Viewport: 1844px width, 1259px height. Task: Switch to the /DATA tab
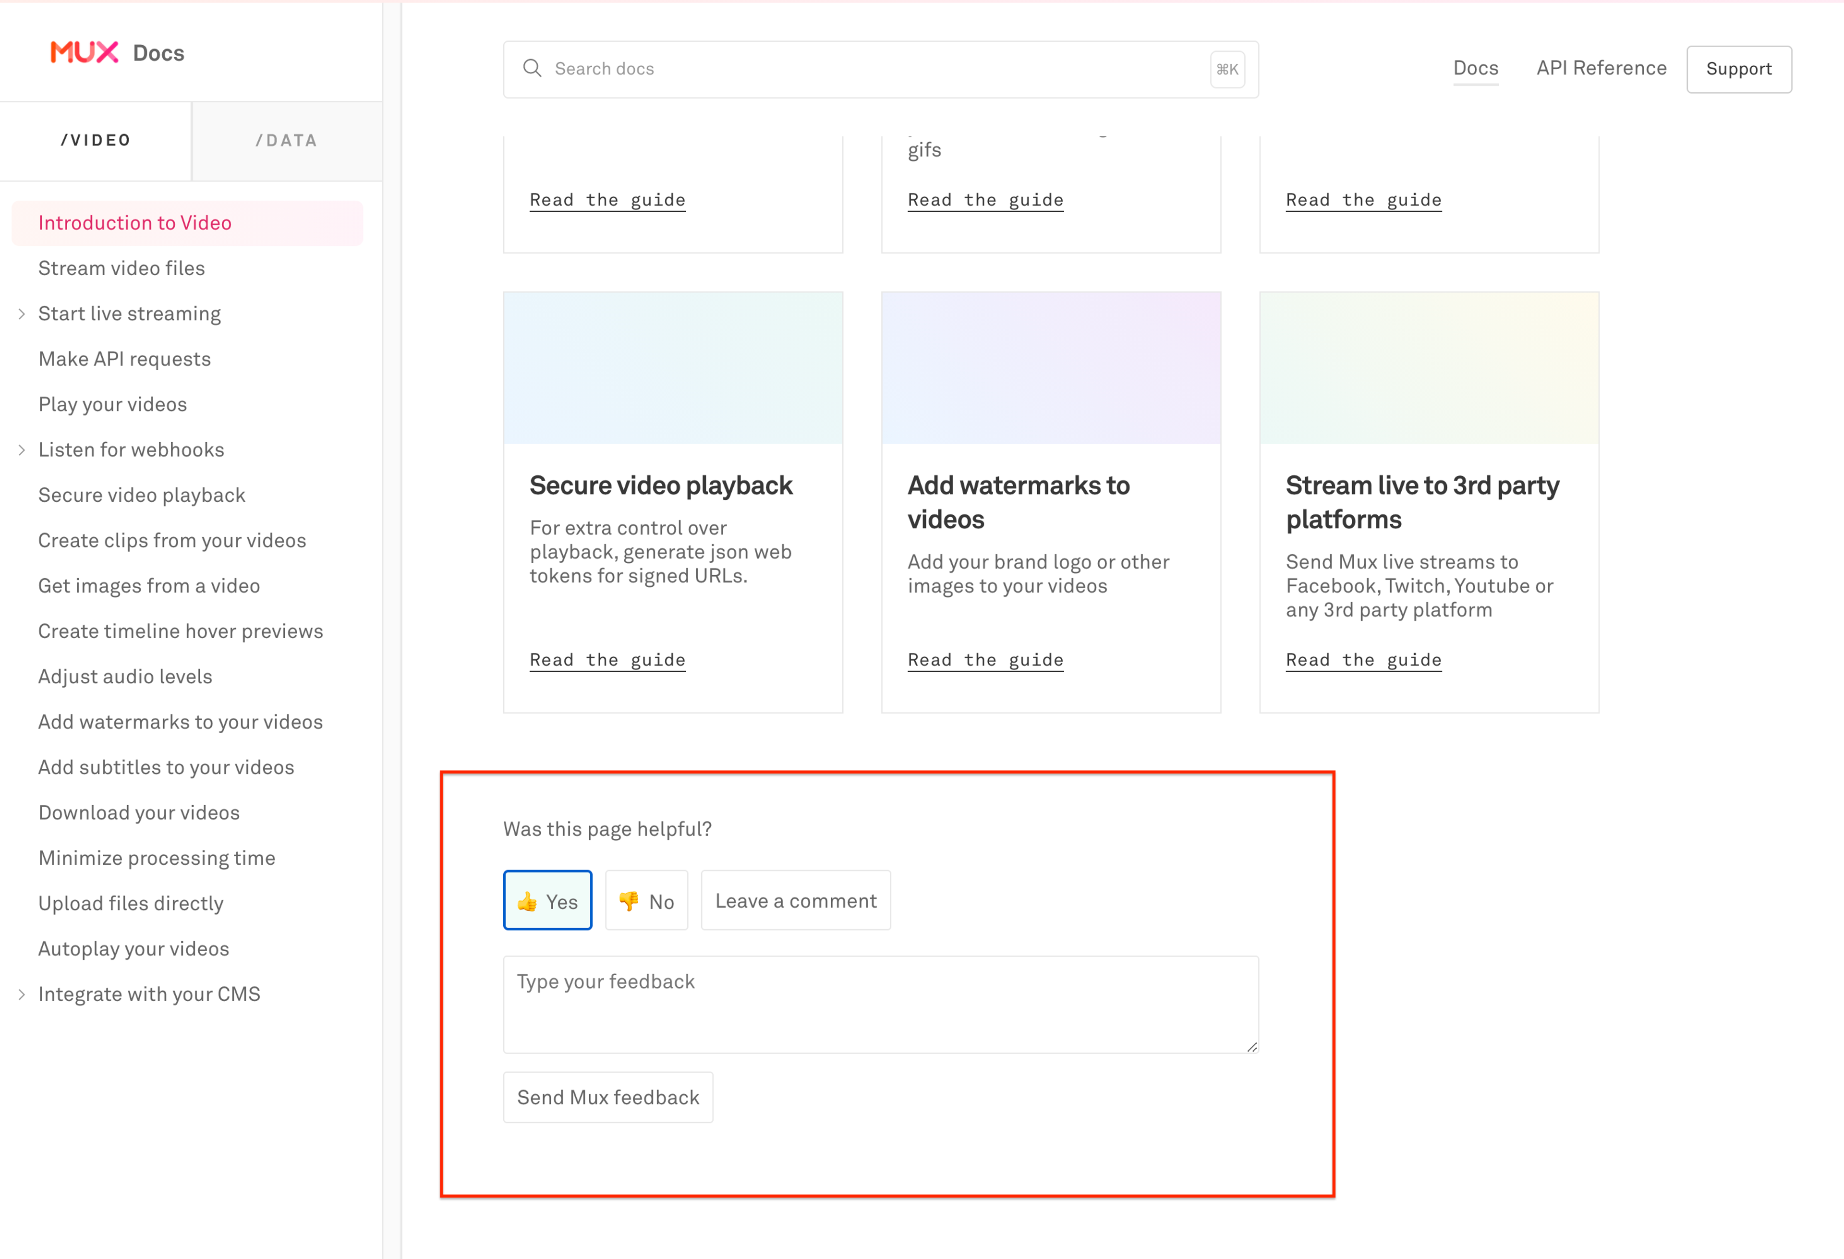click(286, 140)
